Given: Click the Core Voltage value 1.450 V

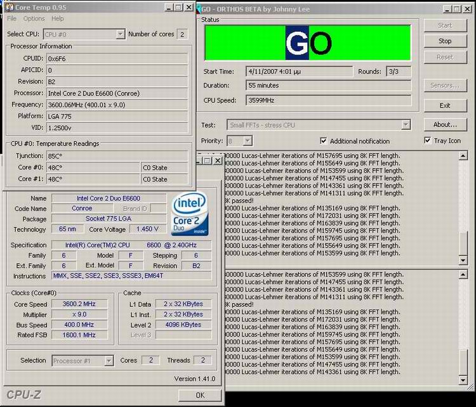Looking at the screenshot, I should (x=148, y=229).
